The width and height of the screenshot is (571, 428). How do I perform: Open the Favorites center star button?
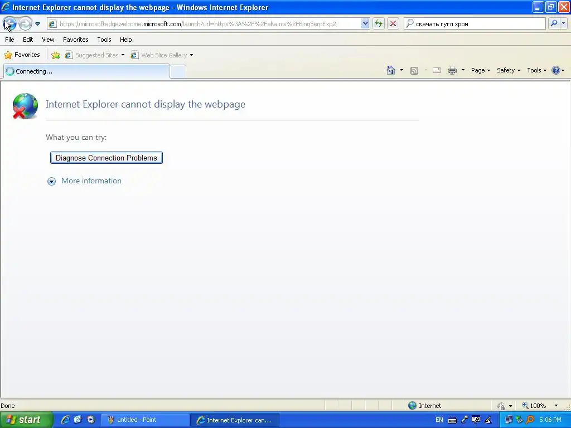point(22,55)
